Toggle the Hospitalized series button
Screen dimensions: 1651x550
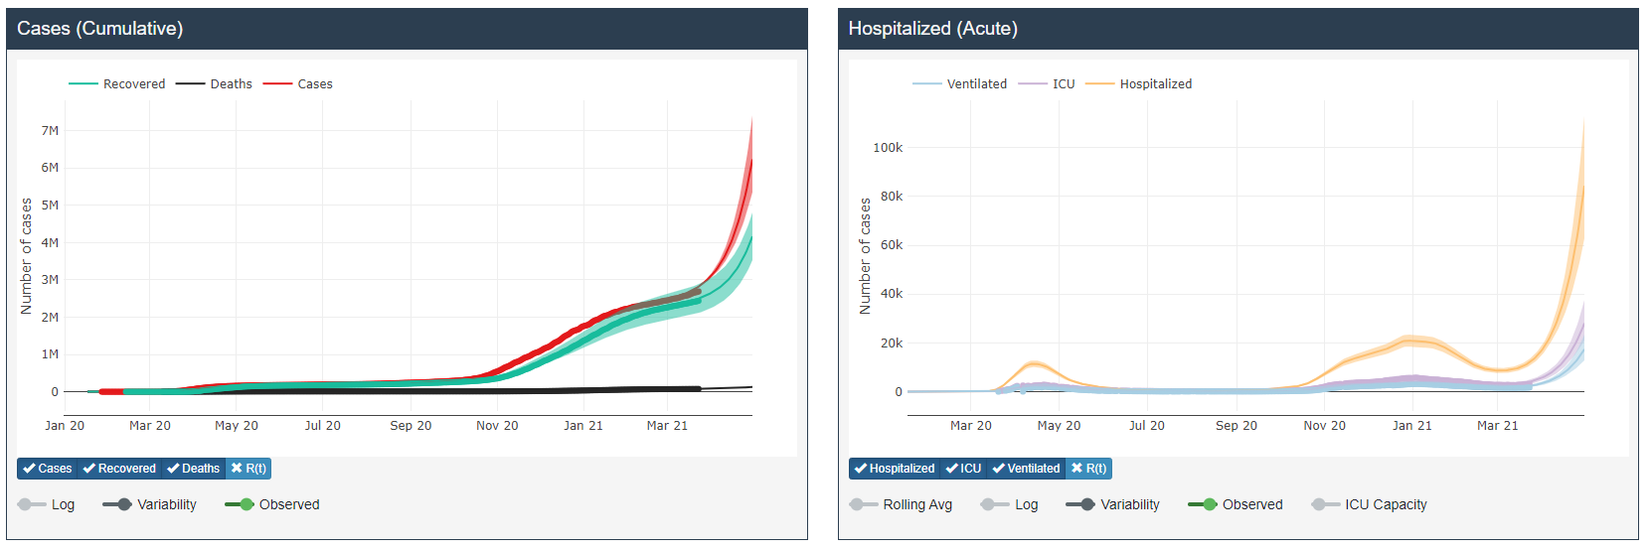pos(895,469)
